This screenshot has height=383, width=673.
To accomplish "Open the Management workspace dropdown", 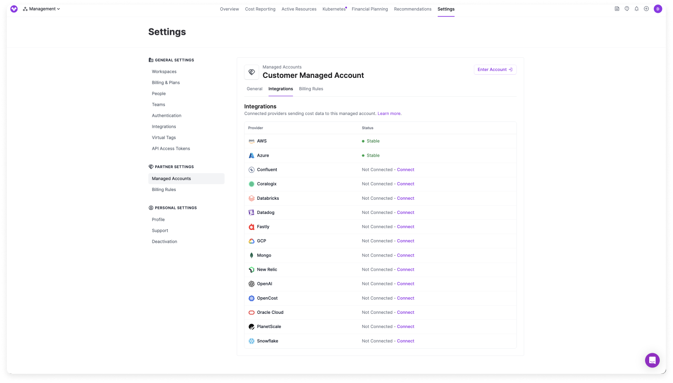I will (42, 9).
